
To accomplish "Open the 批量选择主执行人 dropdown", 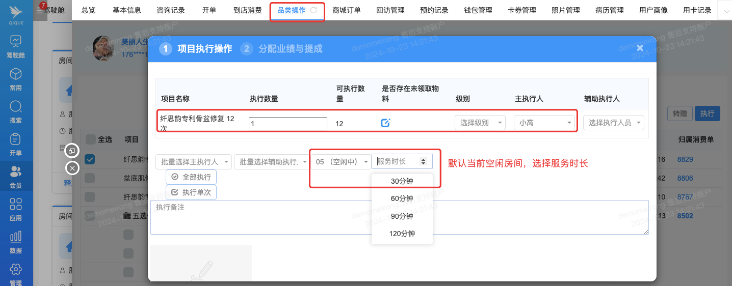I will coord(193,162).
